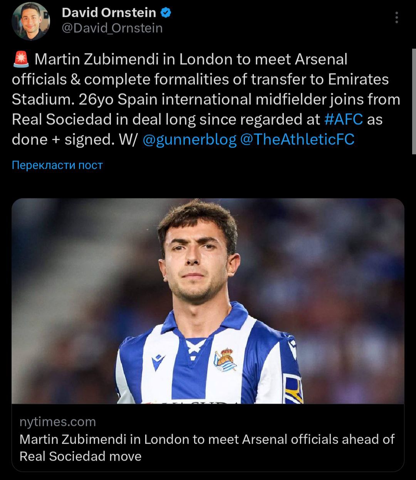Open the three-dot more options menu

[x=396, y=17]
